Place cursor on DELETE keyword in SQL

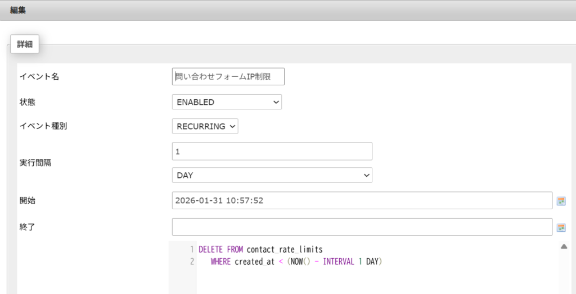(211, 249)
